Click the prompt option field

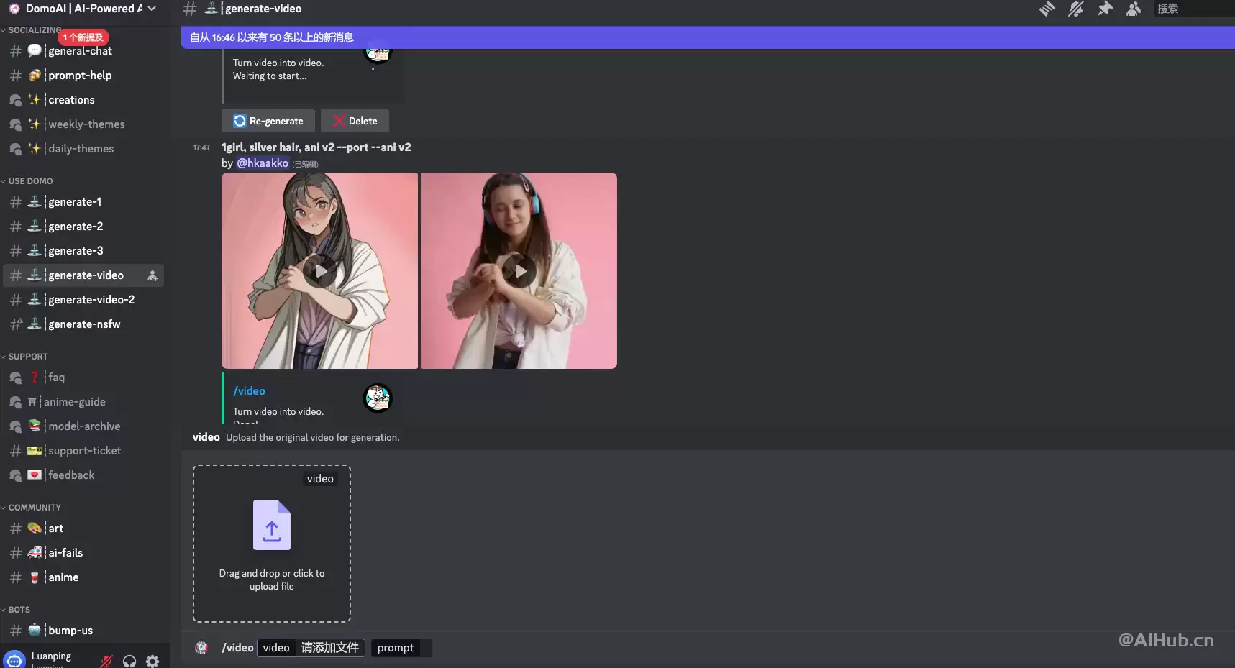coord(396,648)
